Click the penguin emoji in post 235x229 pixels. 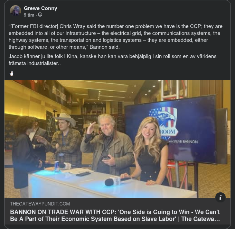click(x=12, y=74)
